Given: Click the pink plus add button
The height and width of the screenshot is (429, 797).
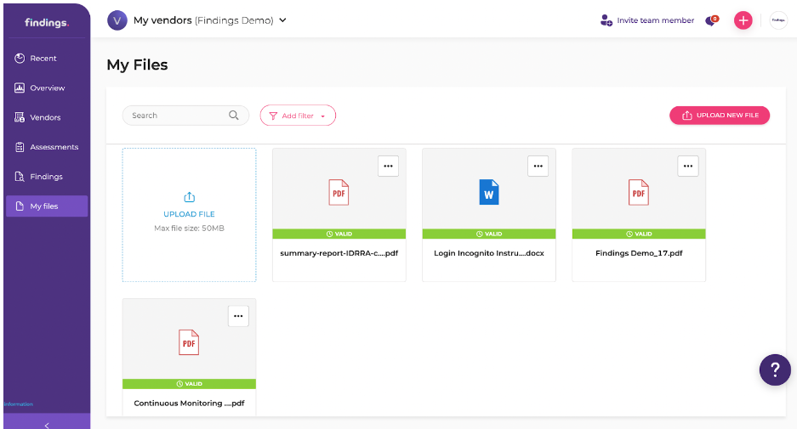Looking at the screenshot, I should [x=743, y=20].
